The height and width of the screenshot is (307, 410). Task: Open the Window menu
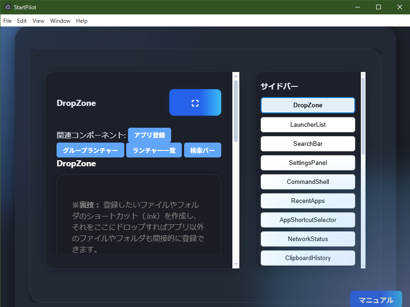coord(60,20)
